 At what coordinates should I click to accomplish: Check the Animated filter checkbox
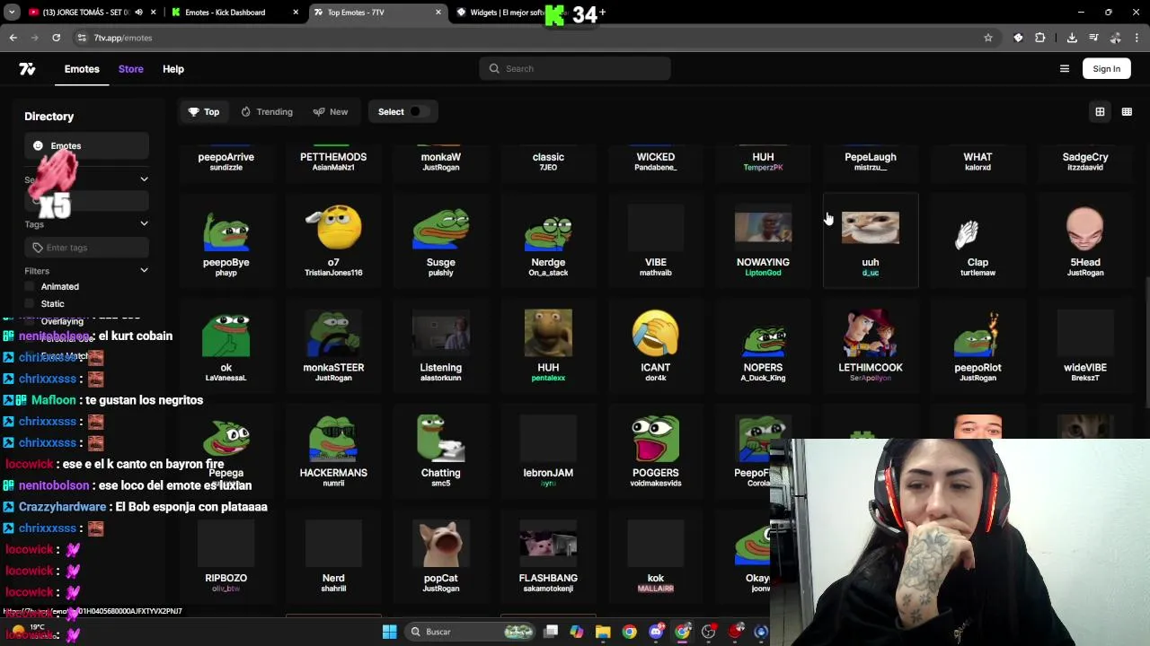click(x=30, y=286)
